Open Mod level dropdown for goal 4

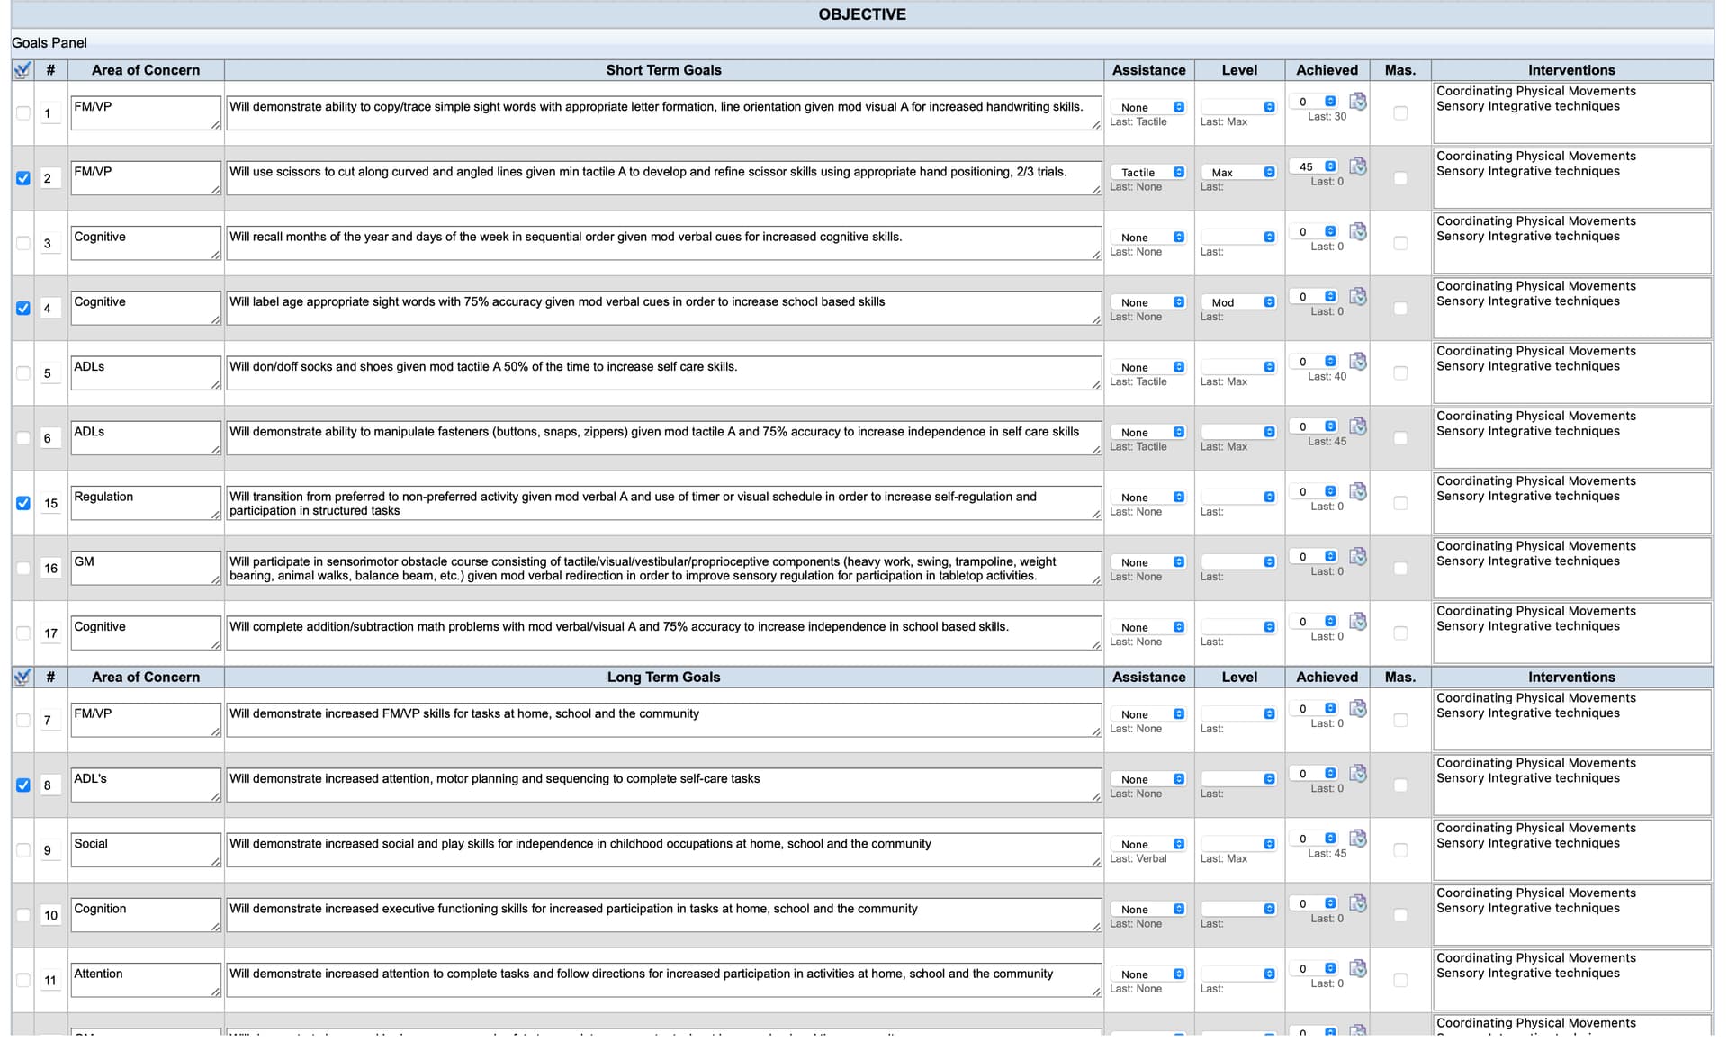(1239, 302)
